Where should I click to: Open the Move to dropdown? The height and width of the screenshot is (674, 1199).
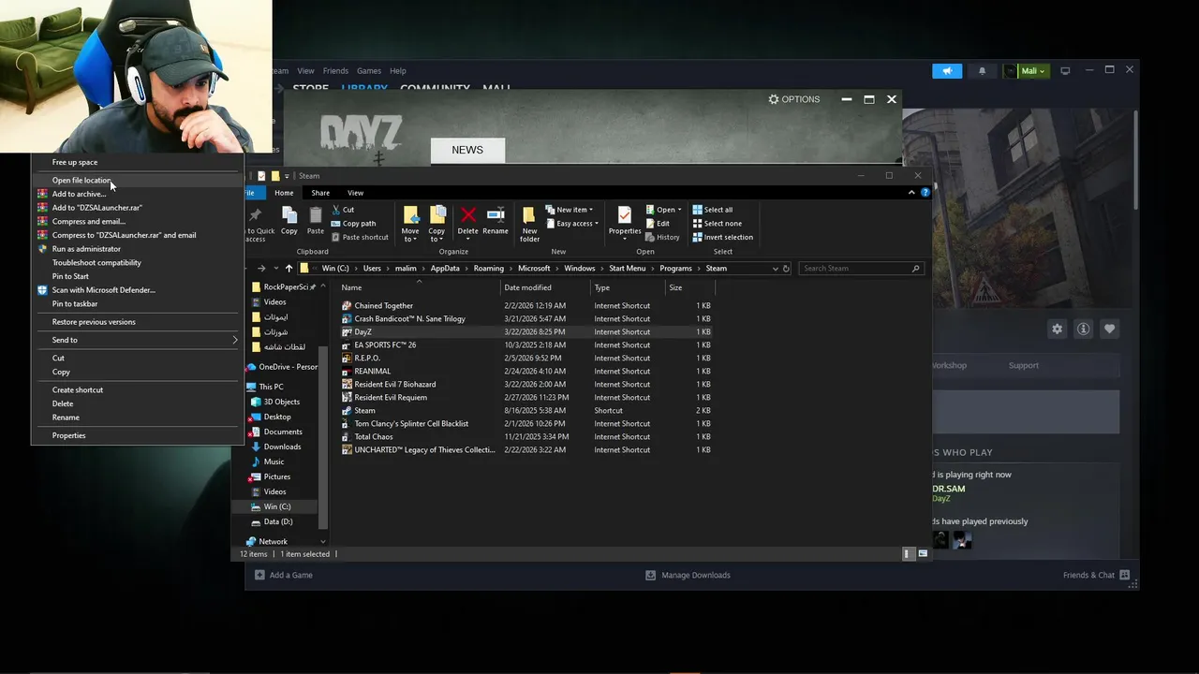tap(410, 225)
